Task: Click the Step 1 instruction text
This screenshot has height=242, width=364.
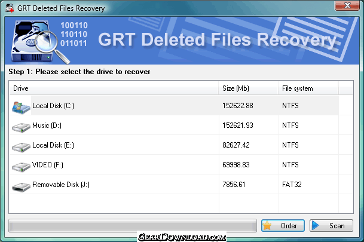Action: (x=79, y=72)
